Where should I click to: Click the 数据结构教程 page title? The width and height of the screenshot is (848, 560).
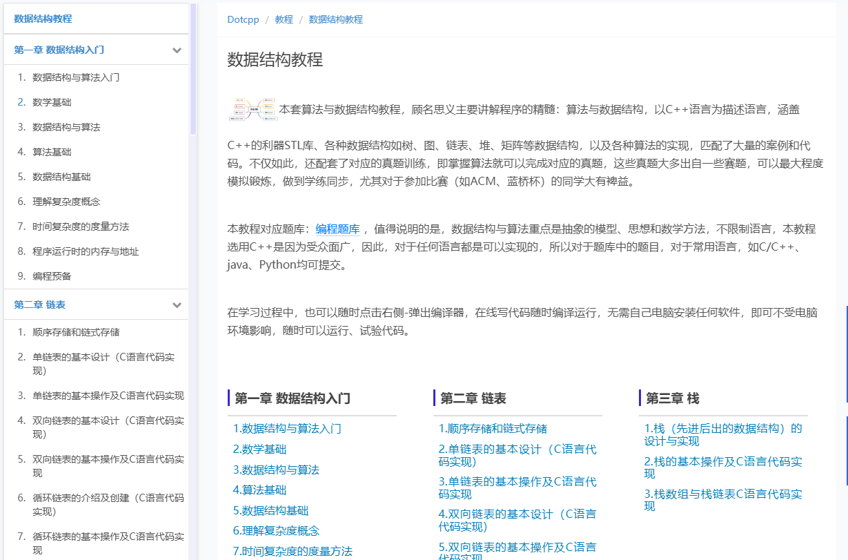[275, 59]
